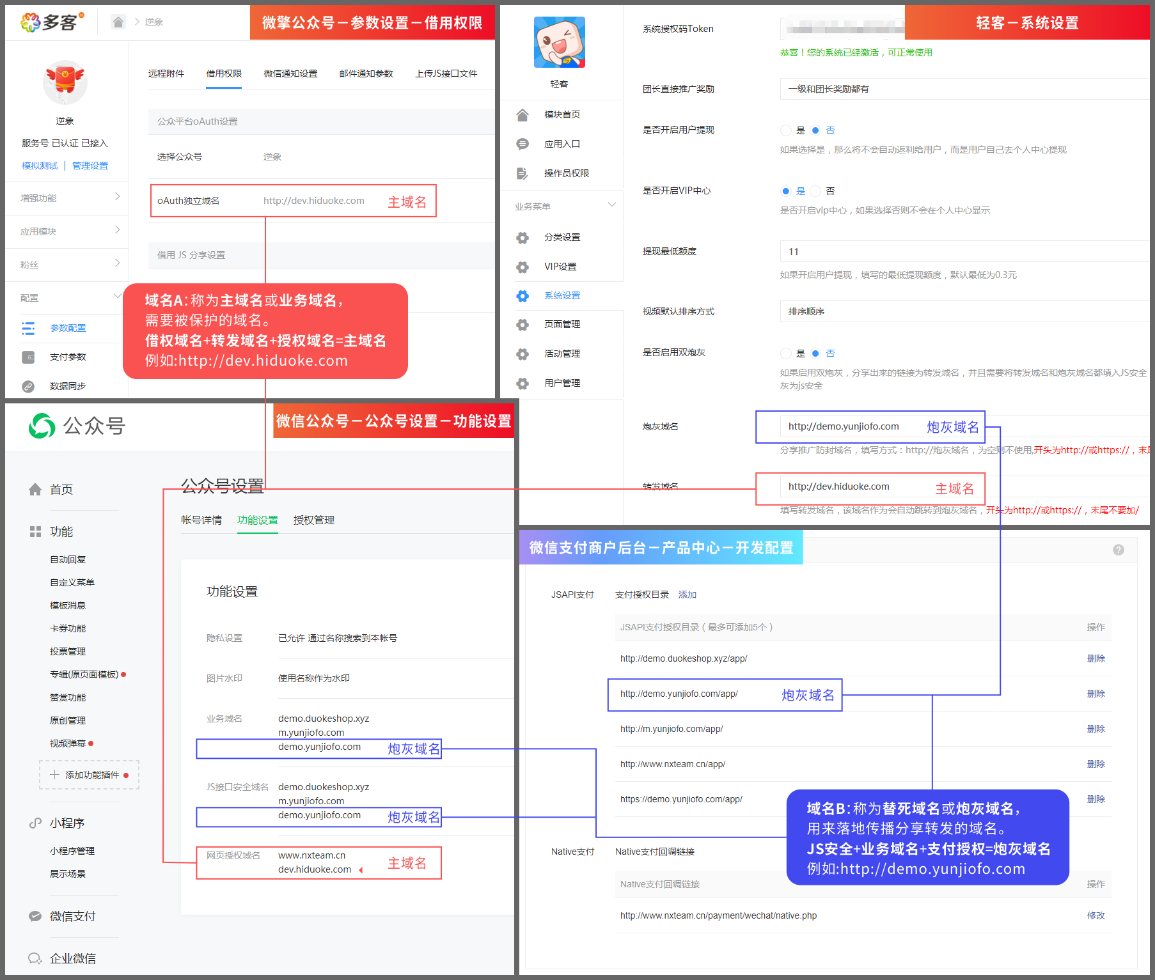Expand the 应用模块 menu

point(67,231)
